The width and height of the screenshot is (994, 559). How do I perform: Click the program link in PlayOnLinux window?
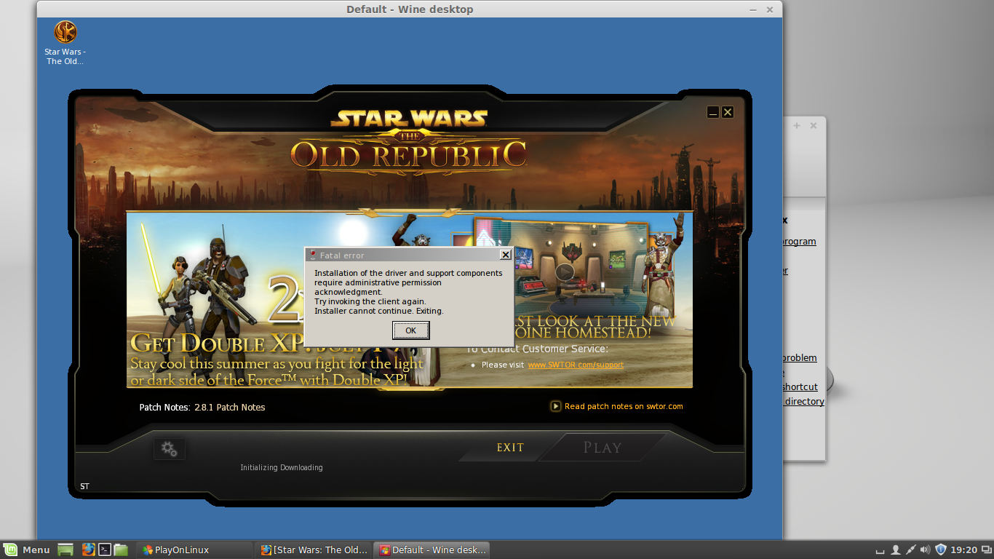[x=799, y=241]
